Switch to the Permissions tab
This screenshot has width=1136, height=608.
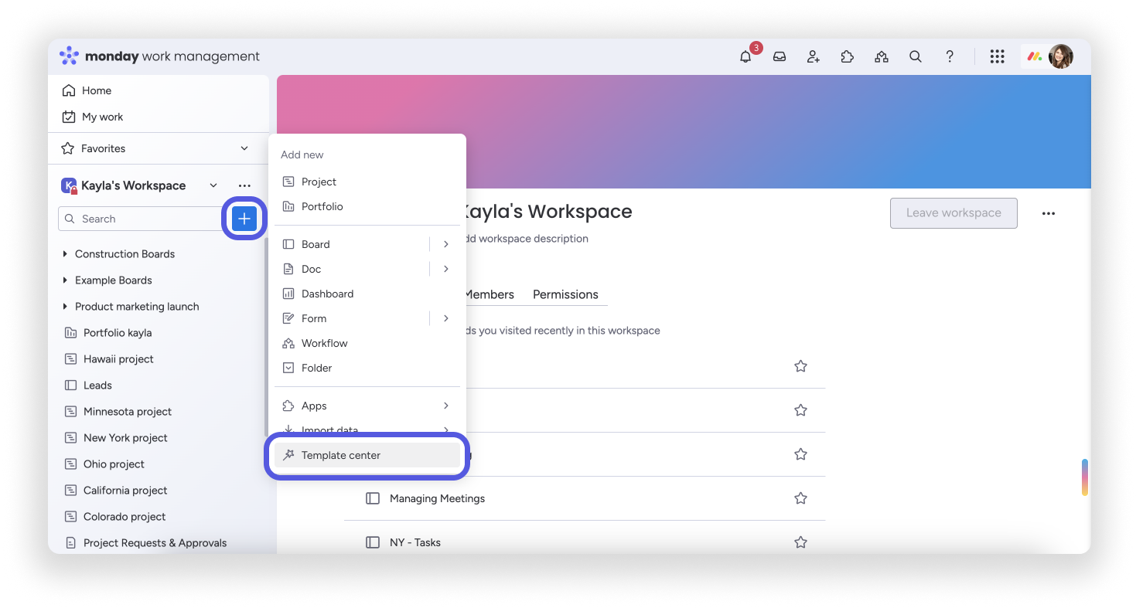tap(565, 294)
